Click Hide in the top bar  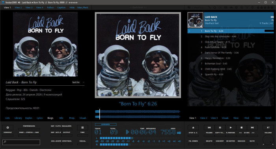(72, 7)
